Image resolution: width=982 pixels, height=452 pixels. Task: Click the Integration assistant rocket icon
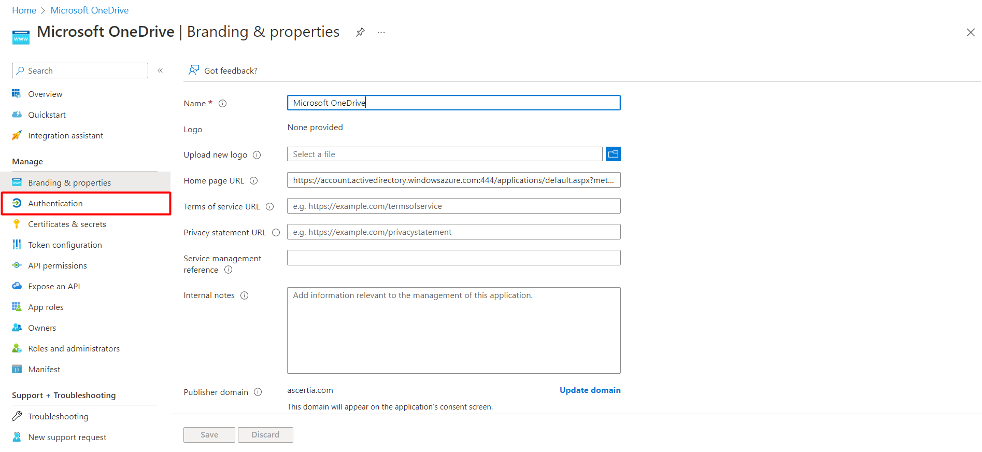(17, 135)
